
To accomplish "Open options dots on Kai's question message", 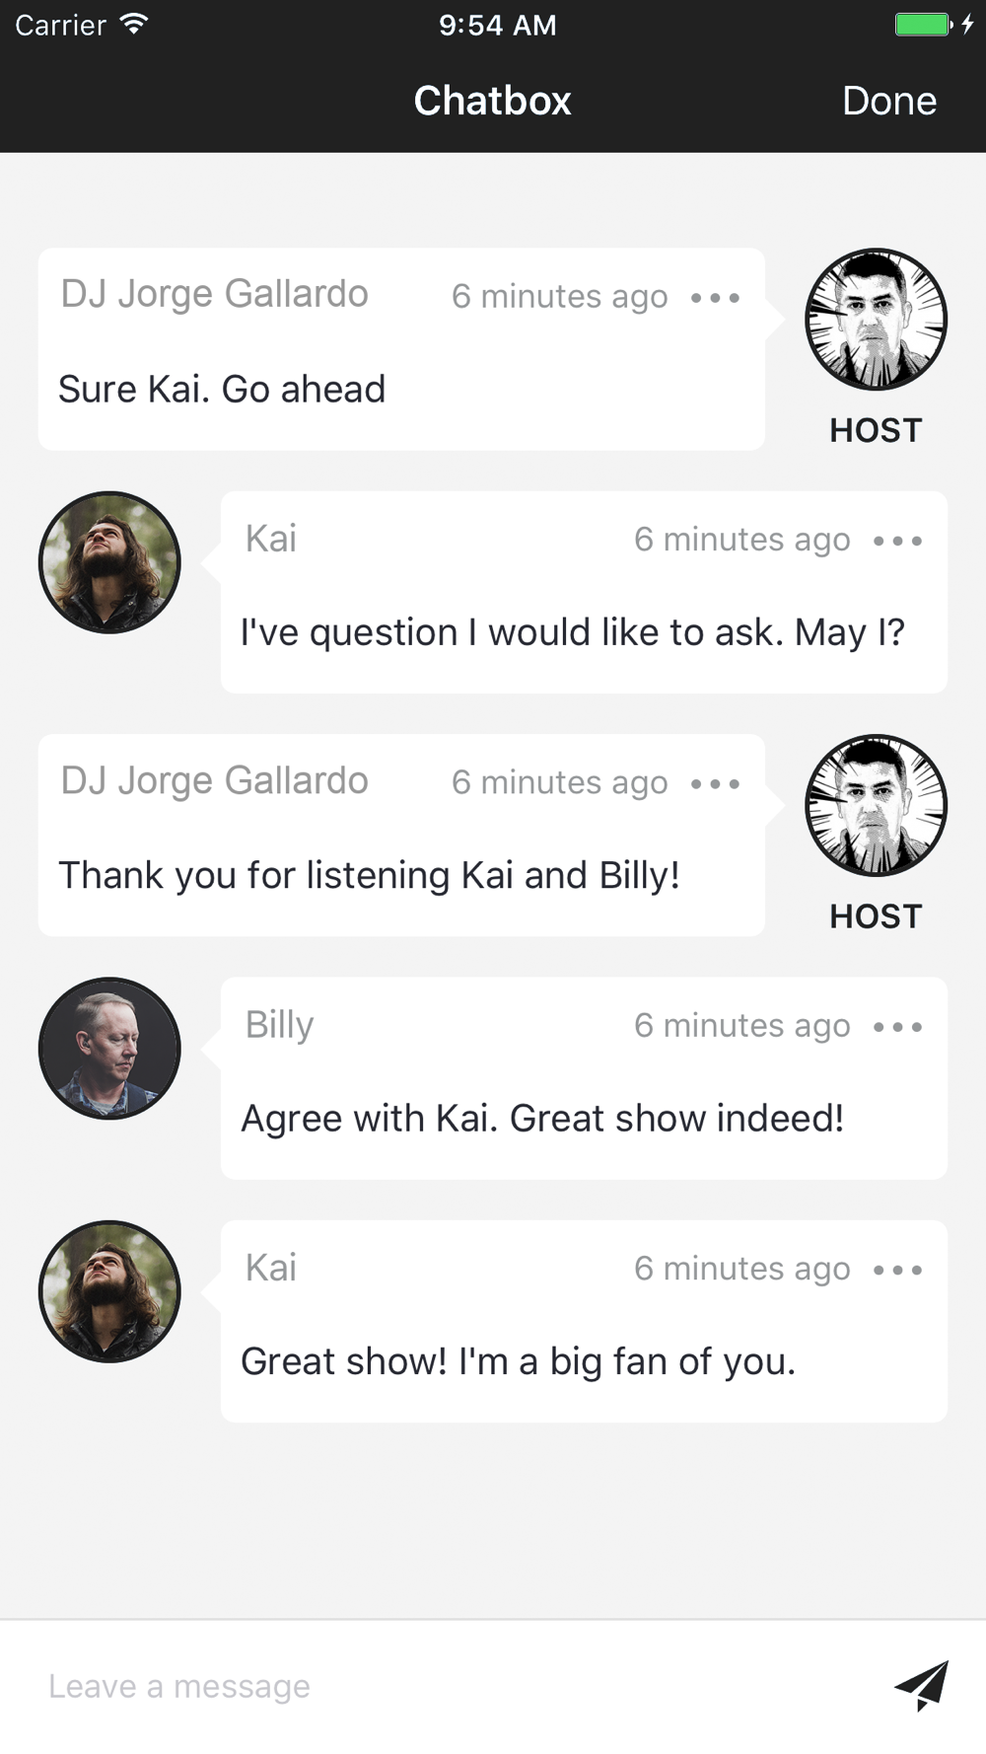I will (x=897, y=541).
